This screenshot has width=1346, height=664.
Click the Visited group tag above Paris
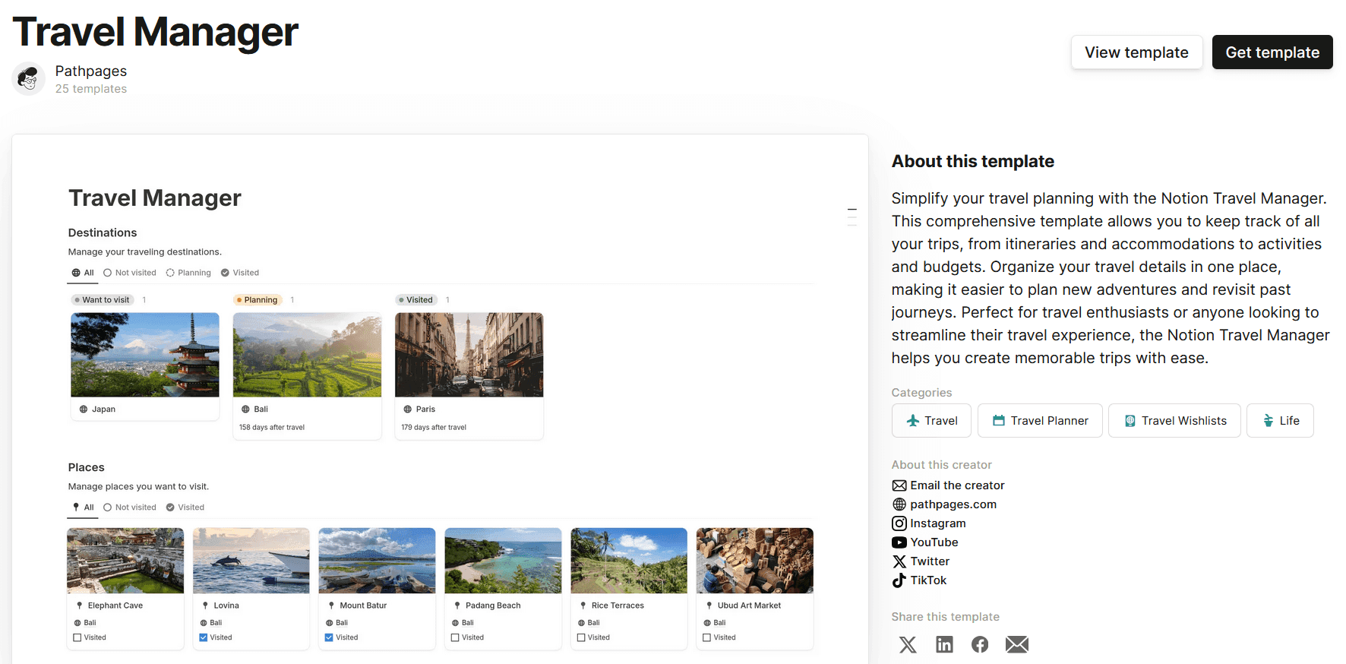pos(416,300)
